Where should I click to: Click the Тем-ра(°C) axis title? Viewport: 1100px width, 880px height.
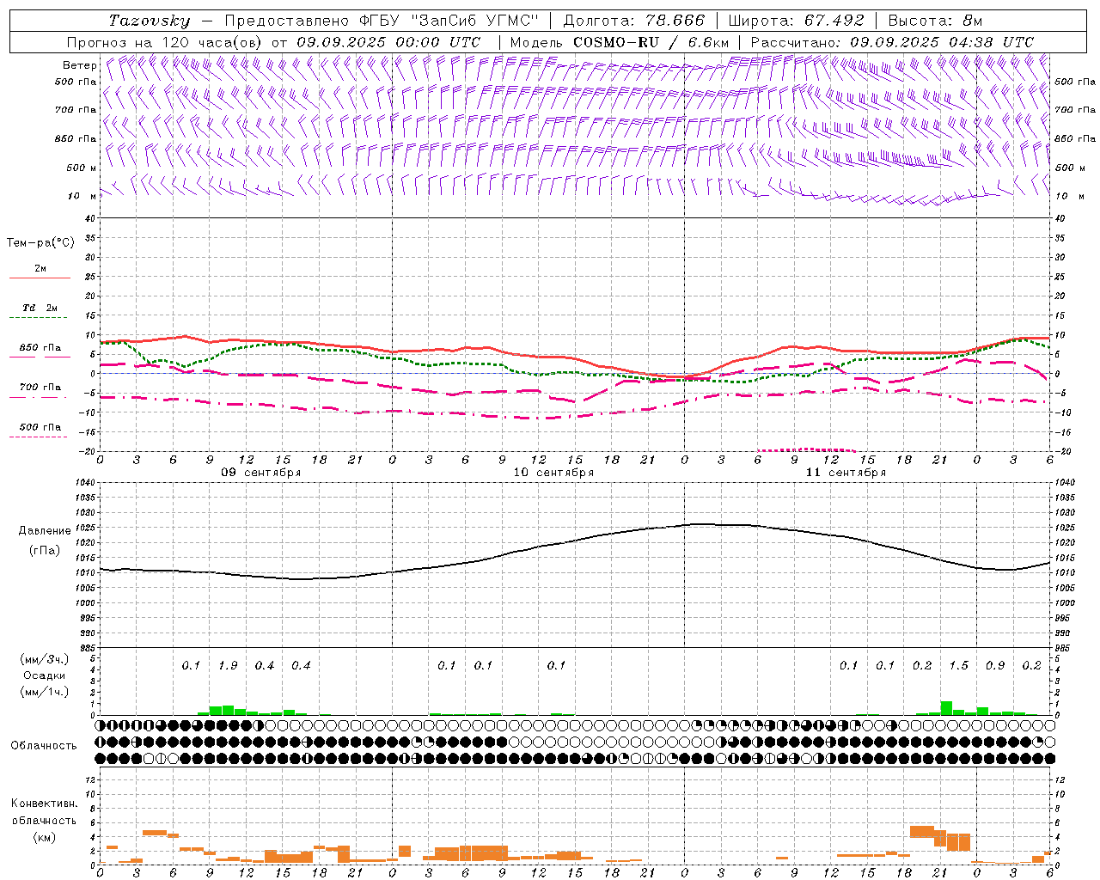(40, 243)
